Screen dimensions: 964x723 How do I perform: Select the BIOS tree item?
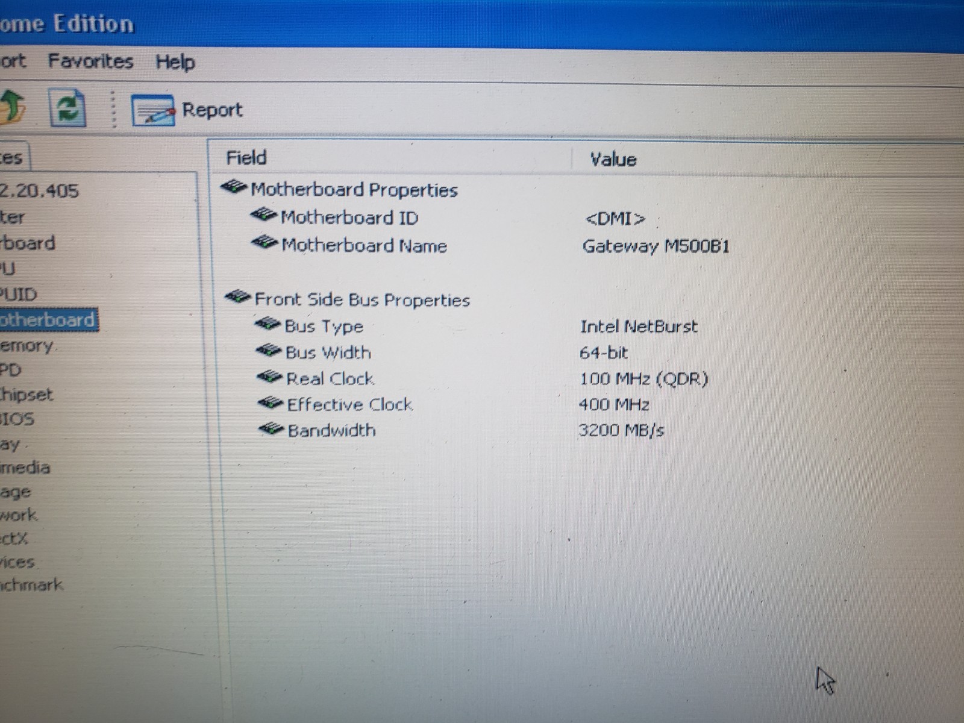point(17,419)
